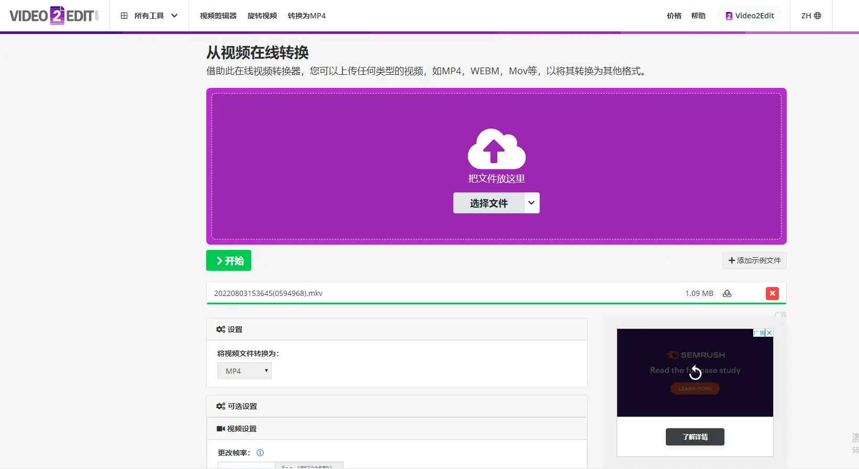Click the Video2Edit account button
This screenshot has width=859, height=469.
click(x=750, y=16)
